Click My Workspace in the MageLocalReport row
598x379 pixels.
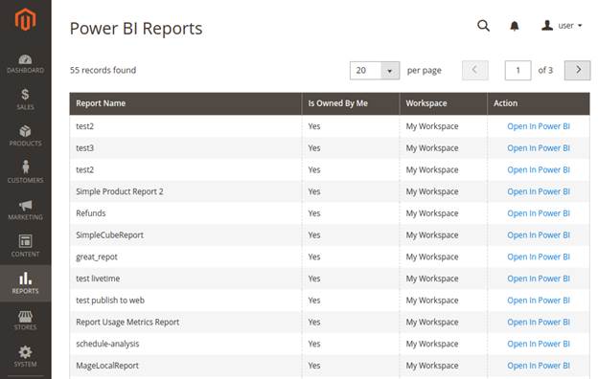[432, 366]
